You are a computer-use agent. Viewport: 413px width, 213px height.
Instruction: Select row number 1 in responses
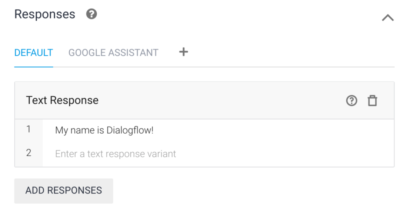(x=29, y=130)
